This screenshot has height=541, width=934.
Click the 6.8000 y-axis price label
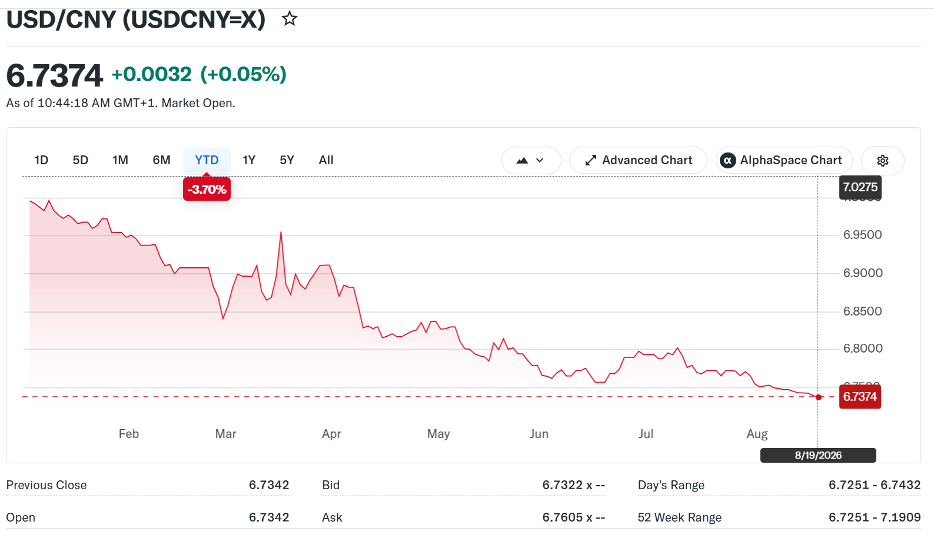click(863, 349)
